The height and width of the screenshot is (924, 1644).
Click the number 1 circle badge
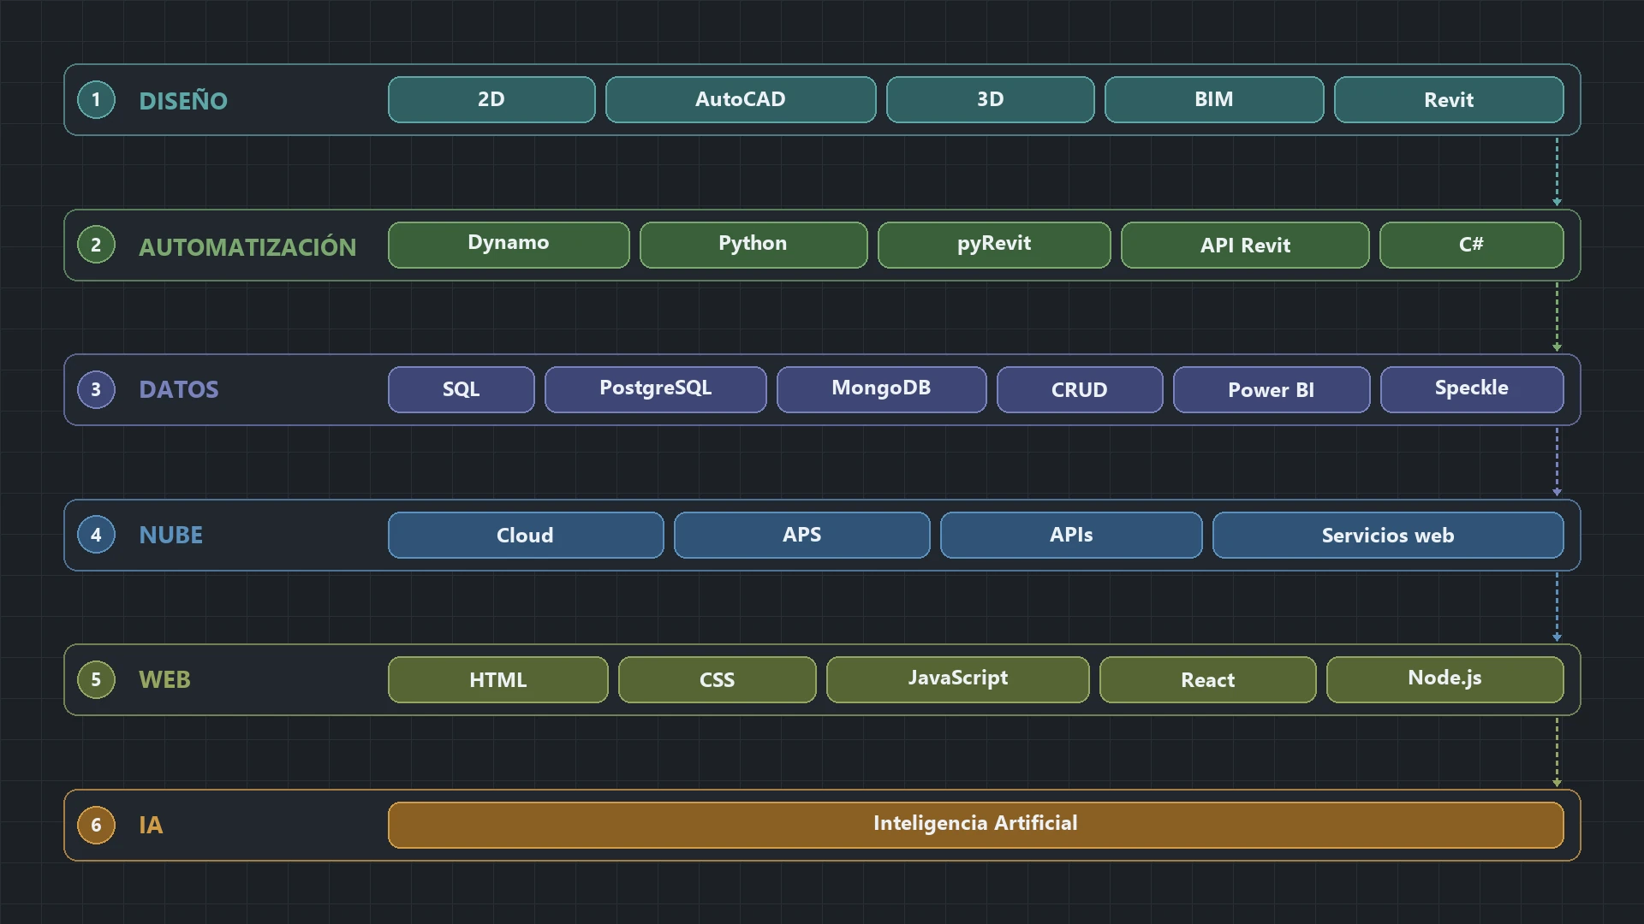pyautogui.click(x=96, y=100)
